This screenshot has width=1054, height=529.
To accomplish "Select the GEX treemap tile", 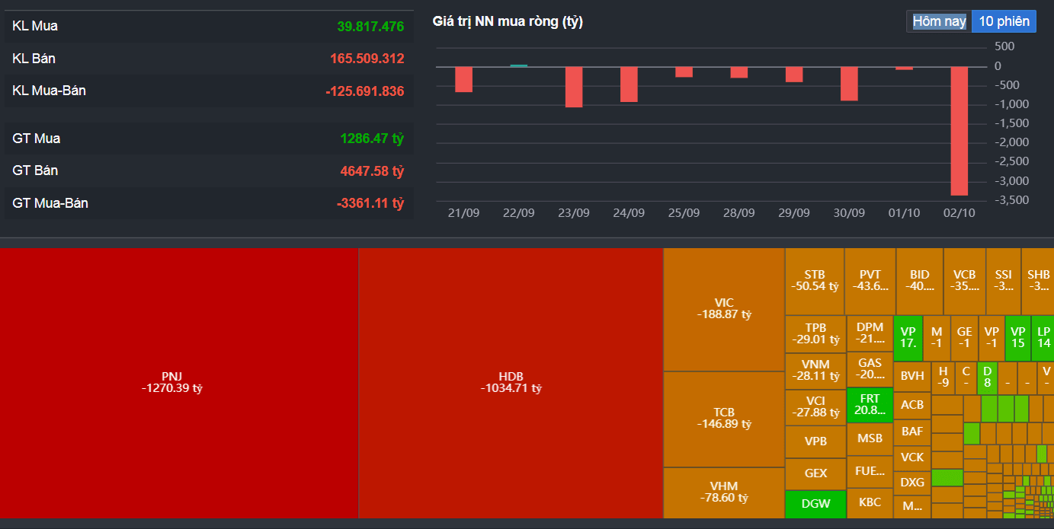I will (815, 473).
